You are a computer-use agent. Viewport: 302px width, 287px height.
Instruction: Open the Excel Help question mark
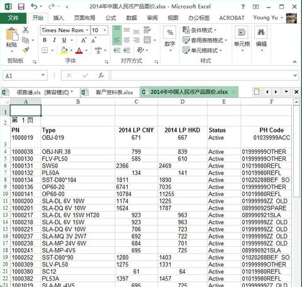pos(243,7)
